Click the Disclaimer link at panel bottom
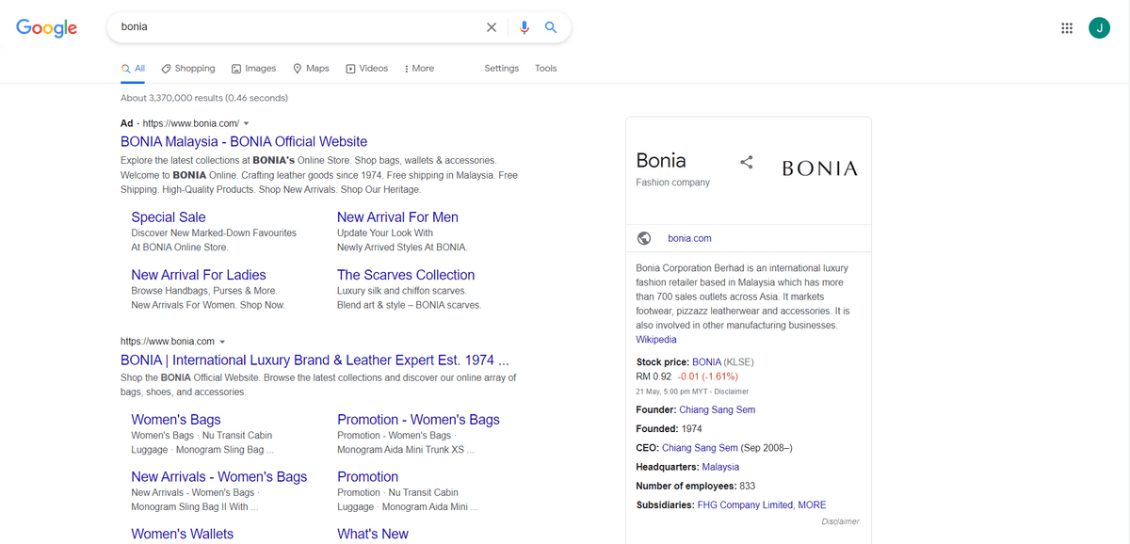The width and height of the screenshot is (1130, 544). [840, 521]
